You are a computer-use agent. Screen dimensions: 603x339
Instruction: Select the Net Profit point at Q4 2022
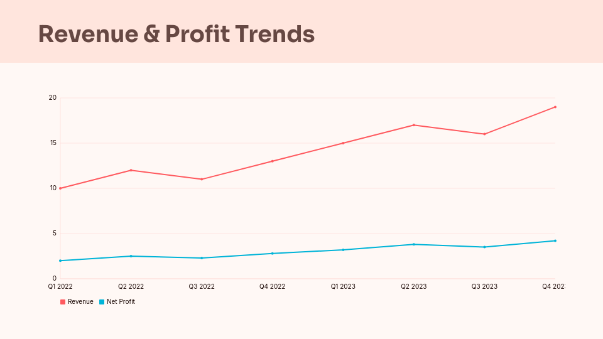click(272, 253)
